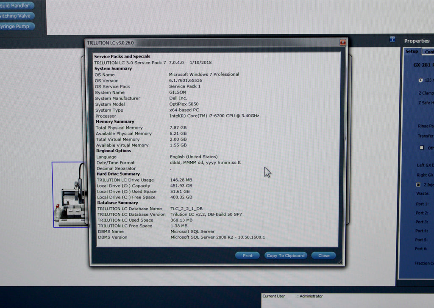Select System Manufacturer value Dell Inc.
Image resolution: width=434 pixels, height=308 pixels.
point(178,98)
